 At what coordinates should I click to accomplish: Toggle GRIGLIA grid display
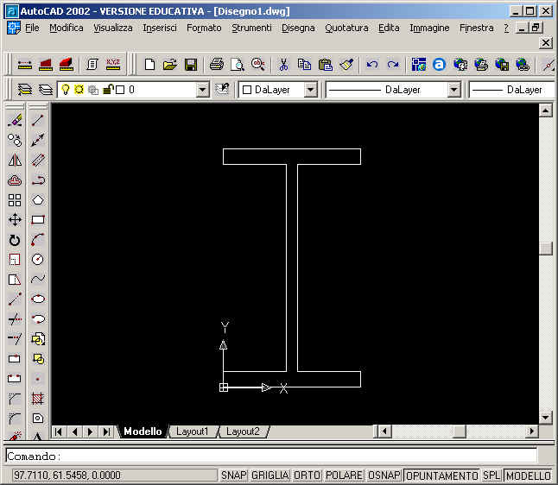(270, 476)
